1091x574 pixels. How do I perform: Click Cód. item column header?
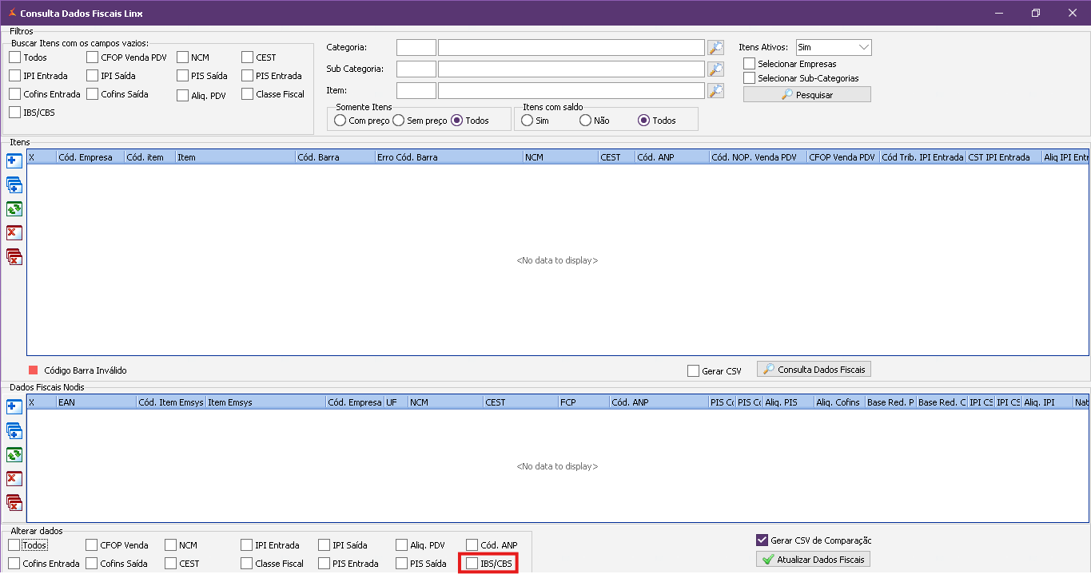(x=149, y=157)
